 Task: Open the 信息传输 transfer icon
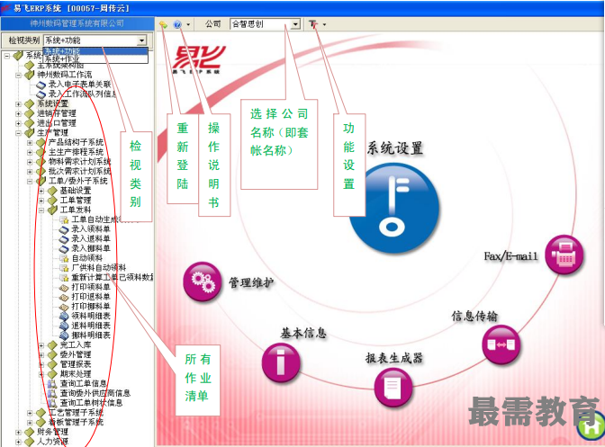click(x=501, y=344)
